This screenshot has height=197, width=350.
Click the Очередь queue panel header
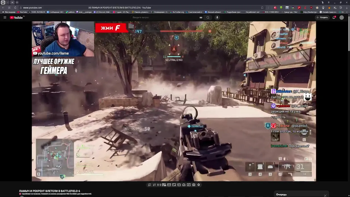point(281,195)
